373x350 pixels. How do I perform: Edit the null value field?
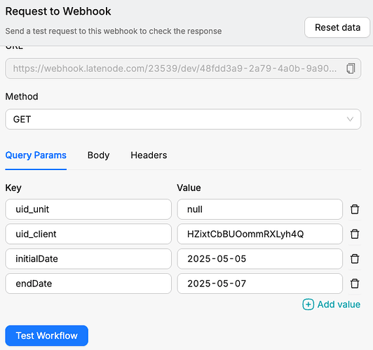259,209
